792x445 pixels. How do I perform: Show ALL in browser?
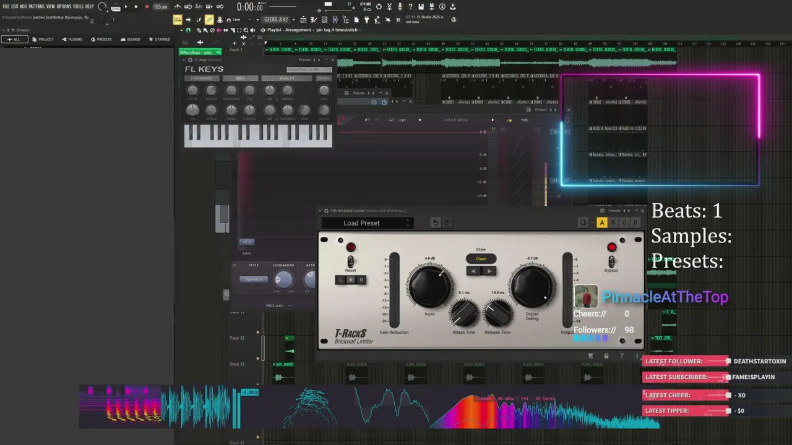point(14,39)
